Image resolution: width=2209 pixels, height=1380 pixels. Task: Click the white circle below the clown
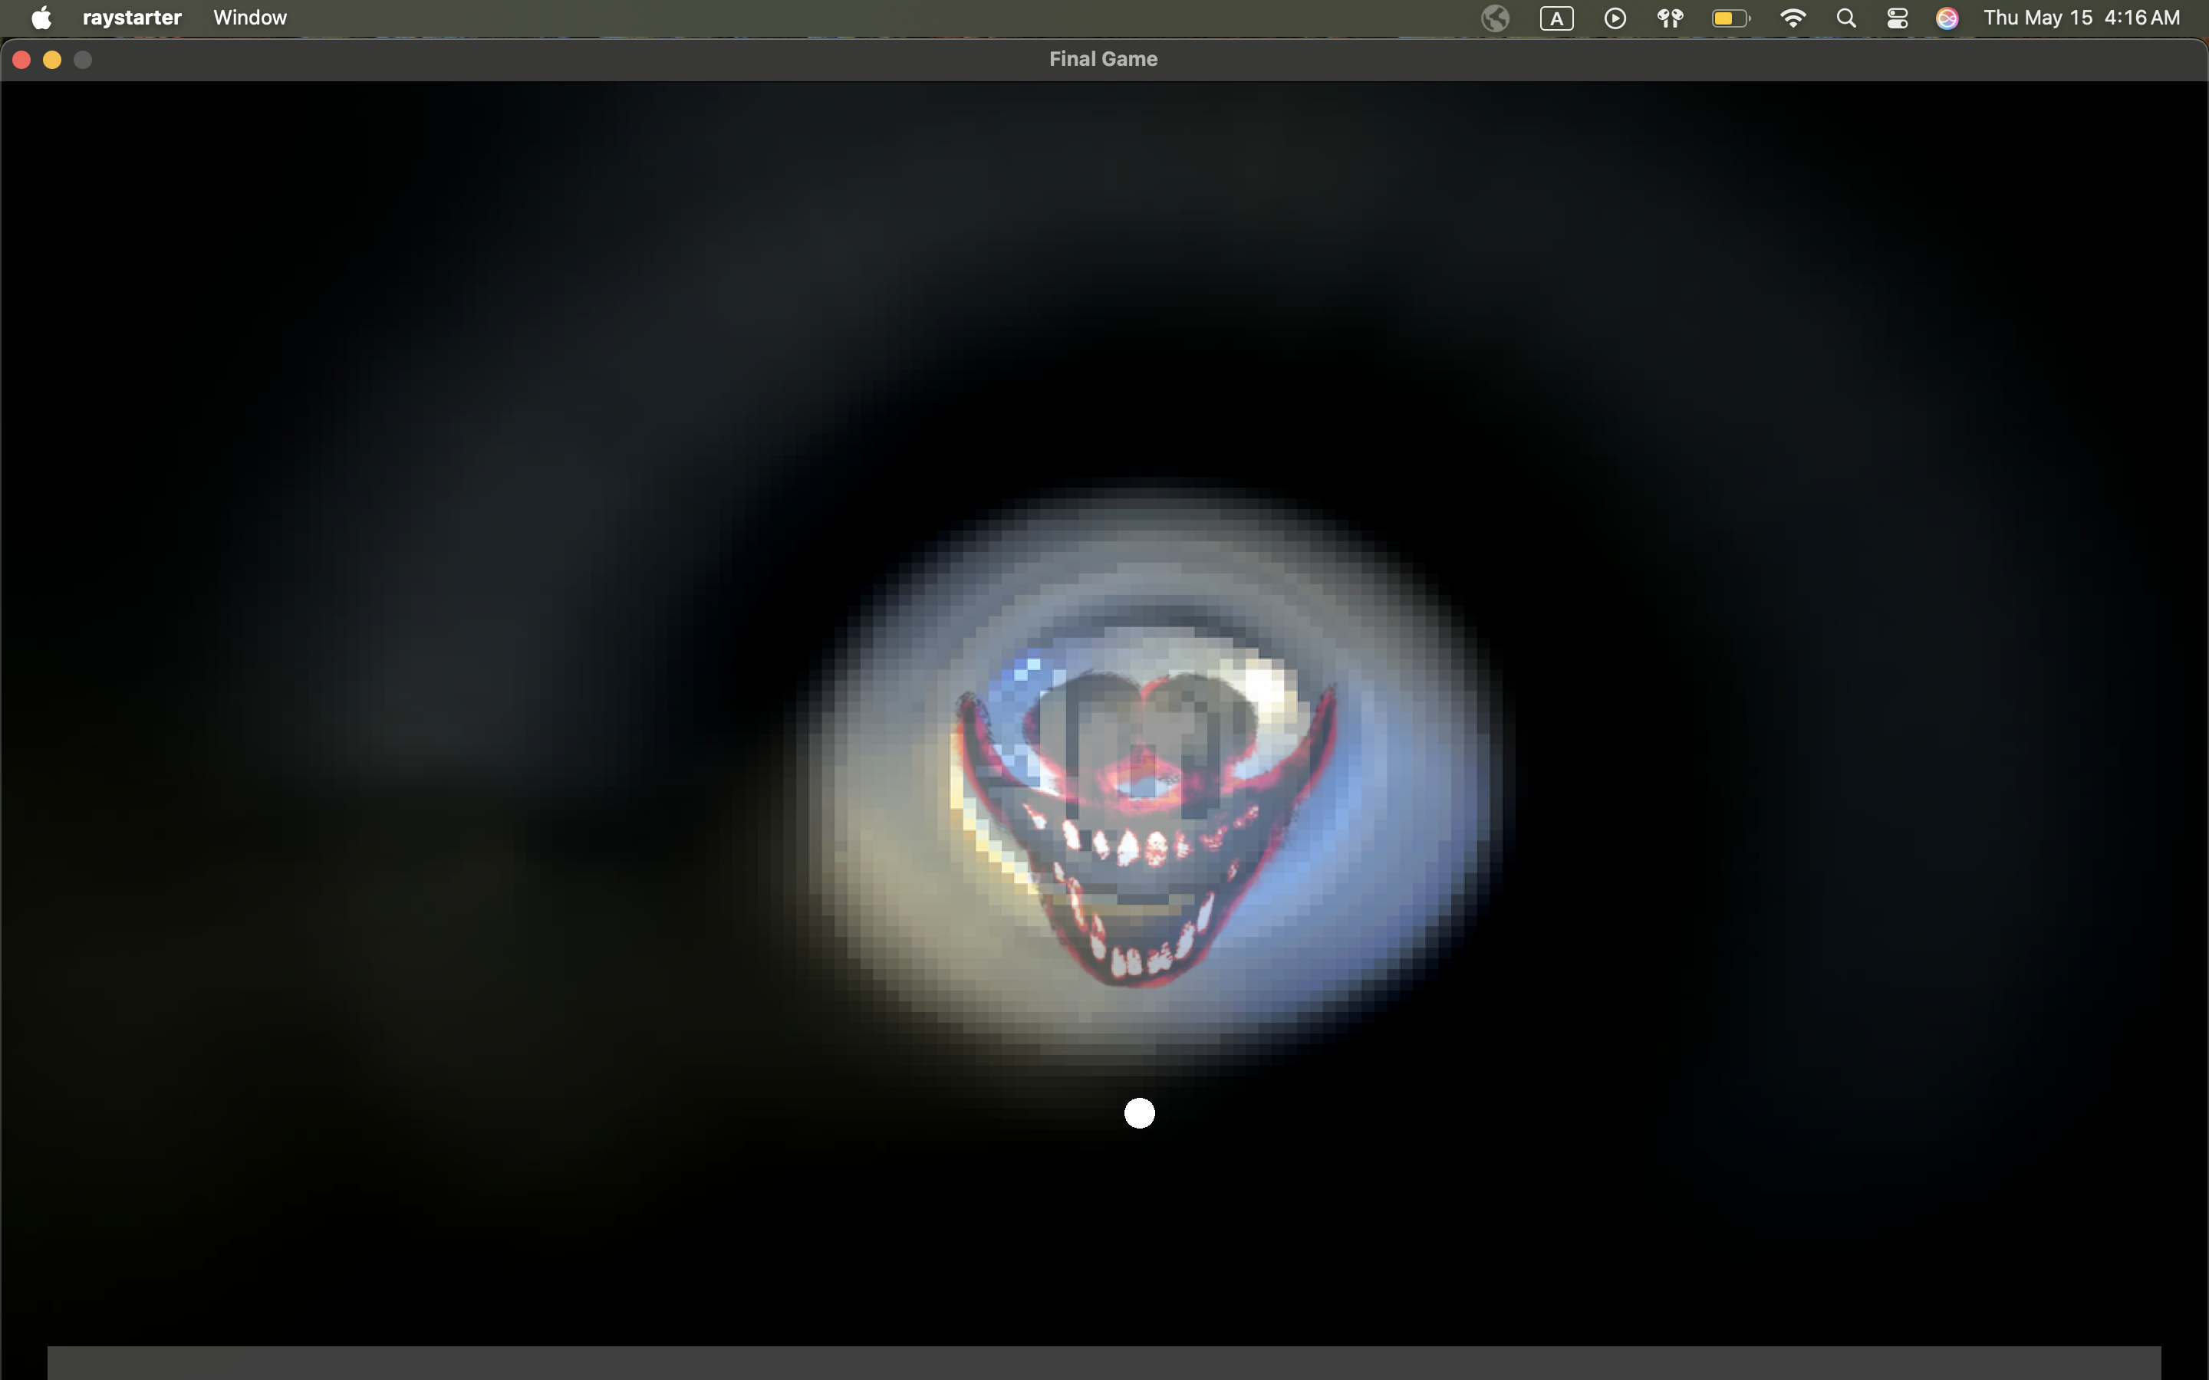[1139, 1112]
